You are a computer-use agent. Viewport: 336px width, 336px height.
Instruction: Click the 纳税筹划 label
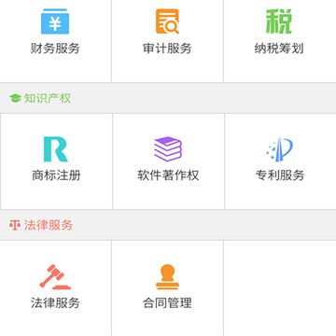279,49
